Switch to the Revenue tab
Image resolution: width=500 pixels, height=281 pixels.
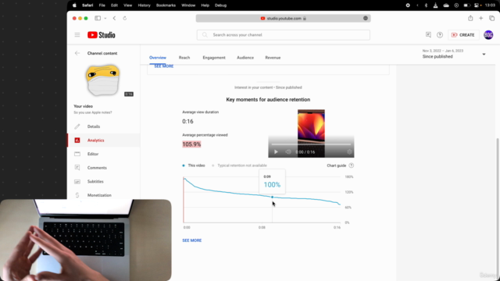(273, 58)
